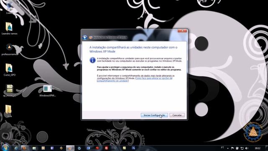Click the network tray icon
Screen dimensions: 268x151
click(x=242, y=148)
